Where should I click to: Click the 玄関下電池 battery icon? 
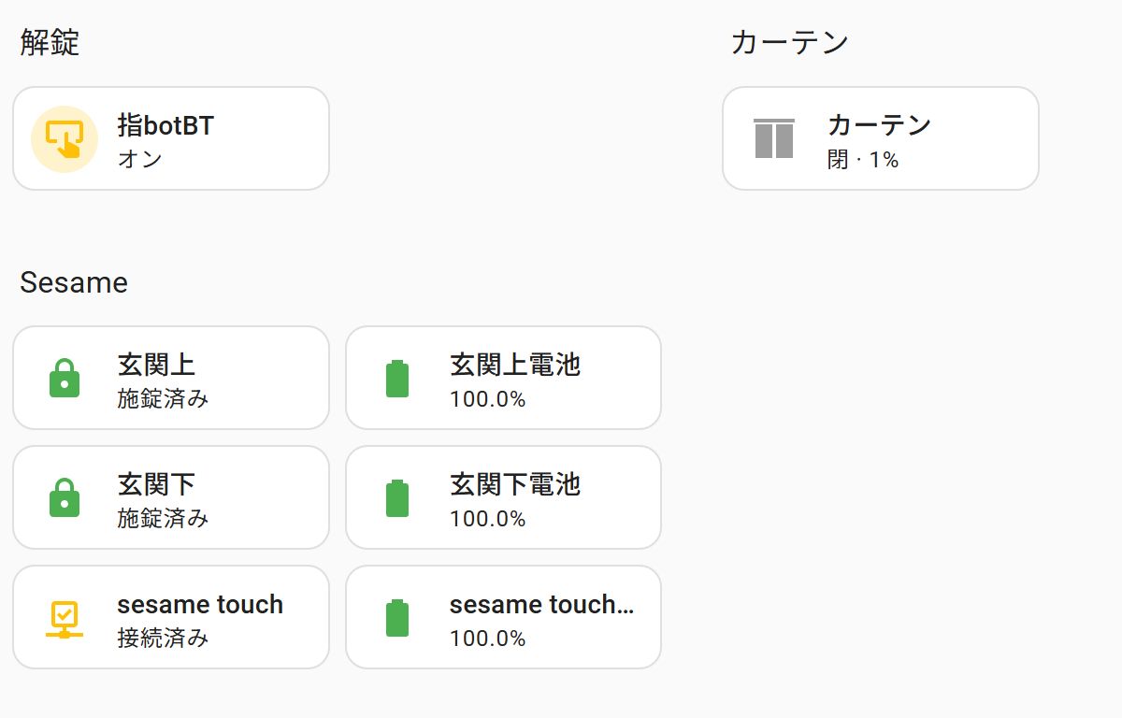click(397, 498)
